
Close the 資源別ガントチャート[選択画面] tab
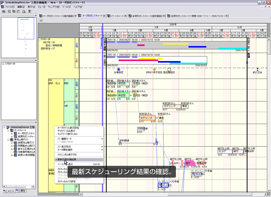tap(164, 16)
